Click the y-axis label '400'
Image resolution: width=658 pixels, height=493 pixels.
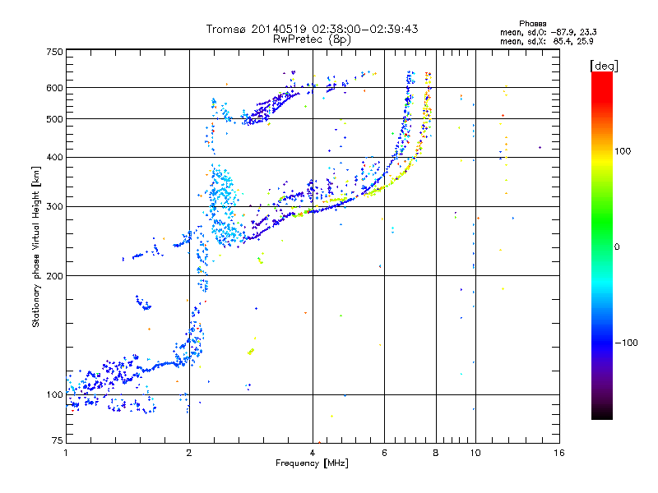click(x=54, y=157)
